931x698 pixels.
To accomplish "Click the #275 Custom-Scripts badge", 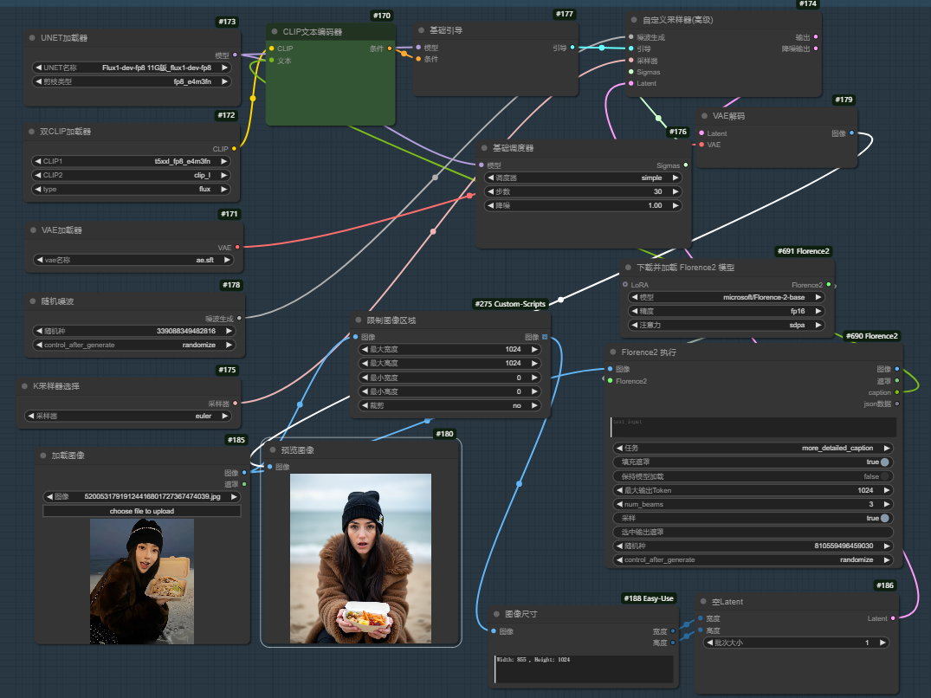I will (510, 304).
